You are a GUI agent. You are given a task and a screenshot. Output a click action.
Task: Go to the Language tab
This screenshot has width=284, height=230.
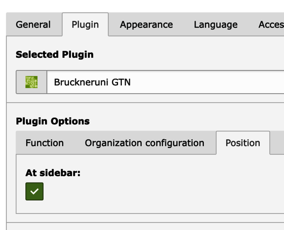click(215, 25)
